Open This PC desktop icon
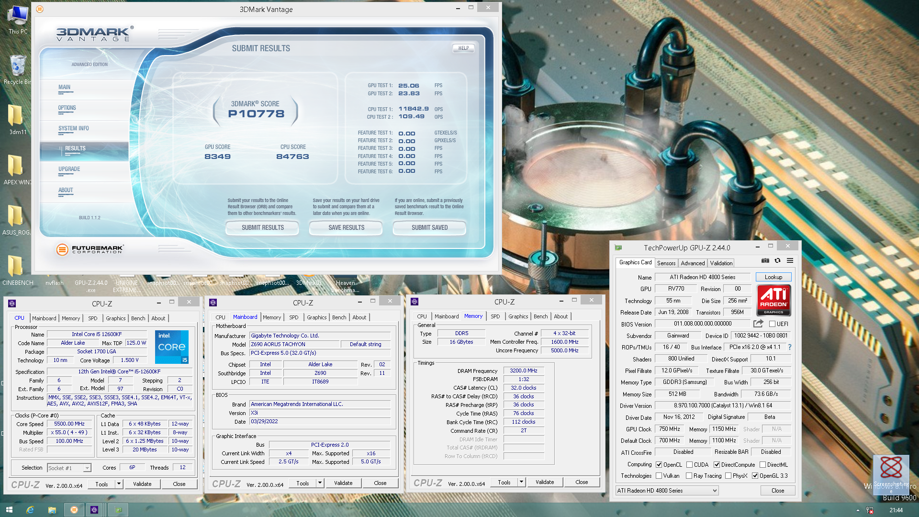This screenshot has width=919, height=517. coord(18,20)
